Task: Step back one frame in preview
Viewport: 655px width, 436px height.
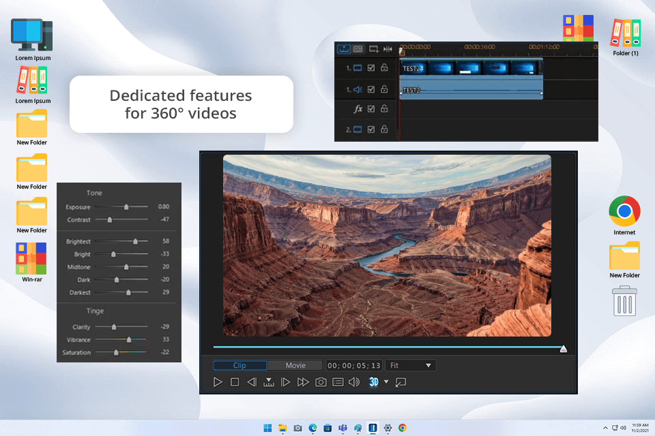Action: pos(252,381)
